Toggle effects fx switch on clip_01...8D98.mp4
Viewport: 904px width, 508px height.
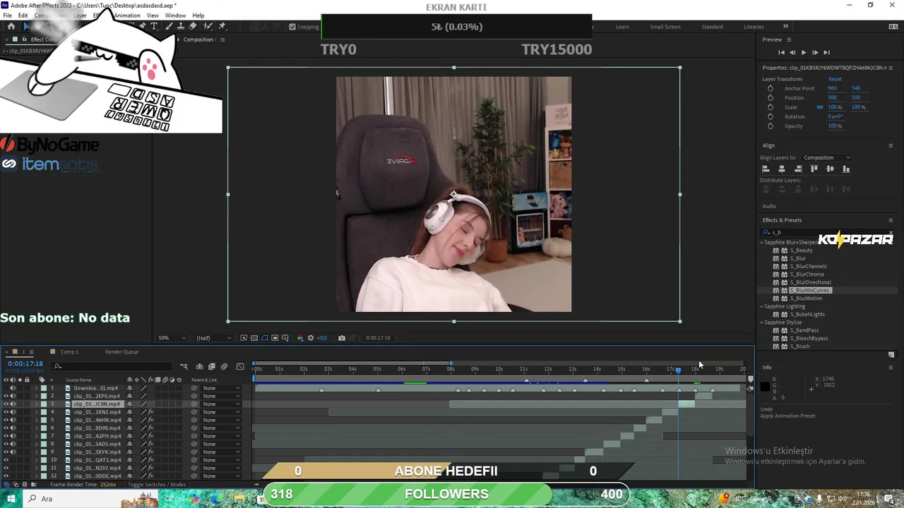(150, 428)
